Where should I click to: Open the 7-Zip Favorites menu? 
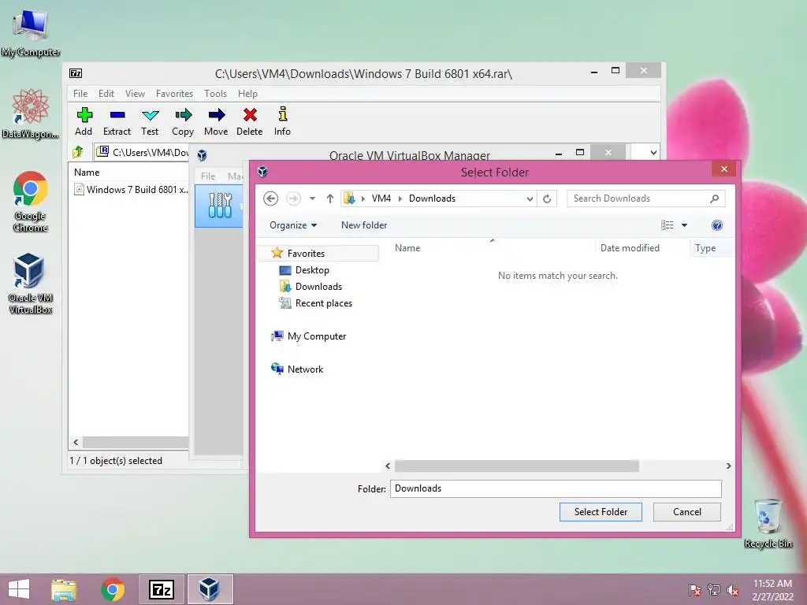pos(174,94)
